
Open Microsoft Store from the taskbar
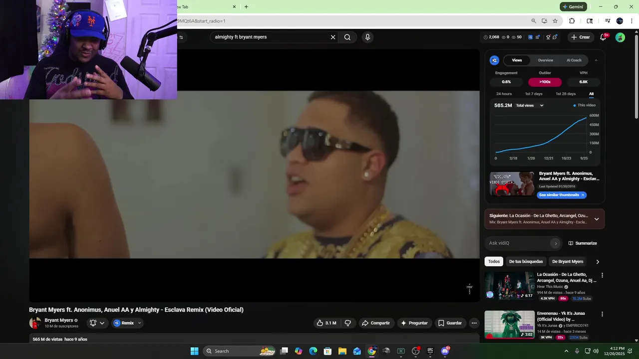pyautogui.click(x=327, y=351)
